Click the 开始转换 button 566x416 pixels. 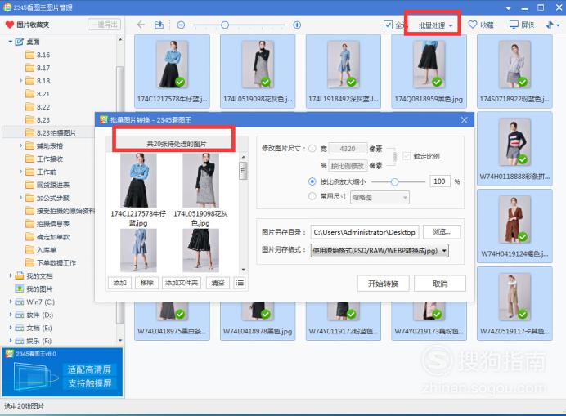click(383, 284)
